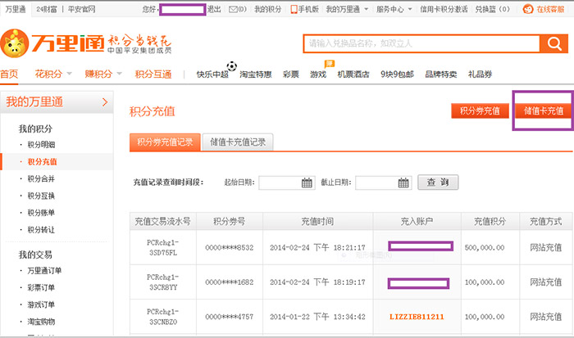Open 礼品券 navigation link

click(480, 74)
